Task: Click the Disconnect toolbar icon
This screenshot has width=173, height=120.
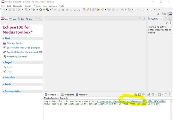Action: [x=67, y=10]
